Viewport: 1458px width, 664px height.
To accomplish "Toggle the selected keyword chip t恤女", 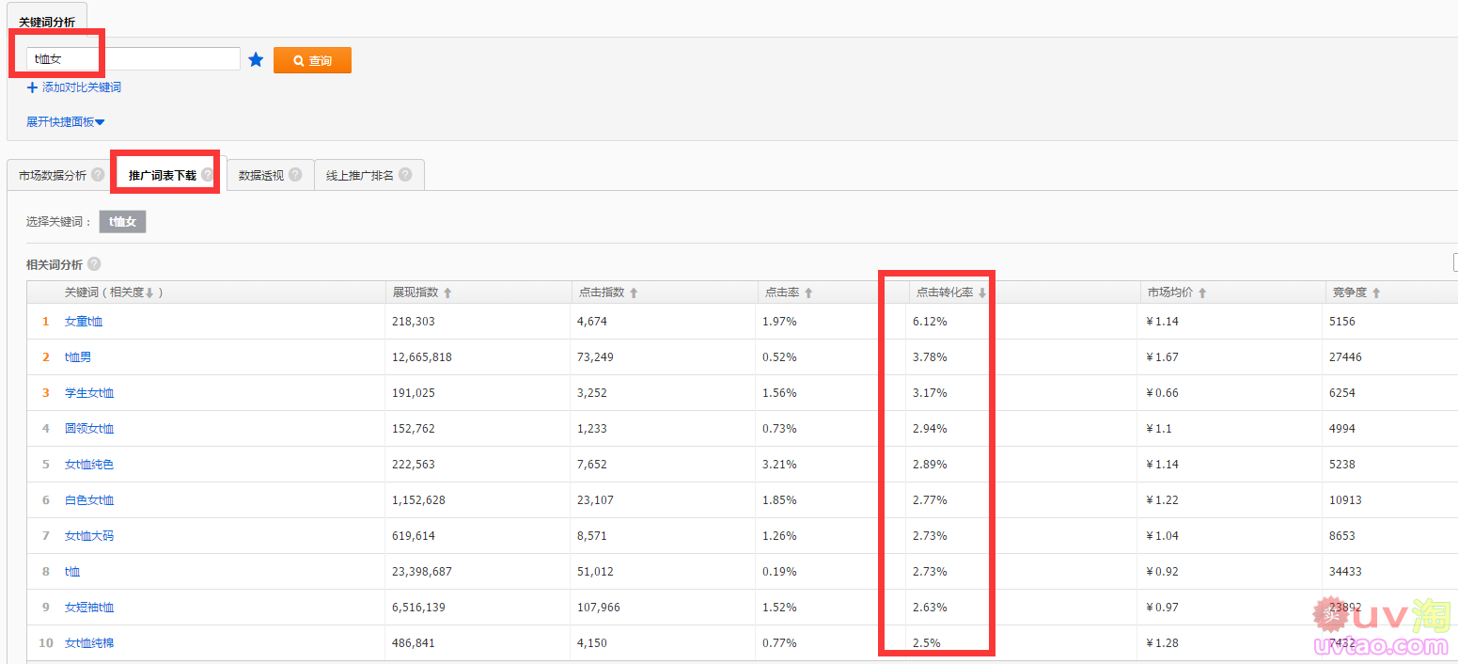I will point(123,222).
